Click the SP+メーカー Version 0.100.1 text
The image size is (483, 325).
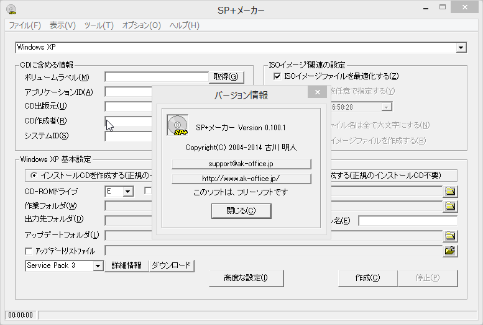coord(241,128)
